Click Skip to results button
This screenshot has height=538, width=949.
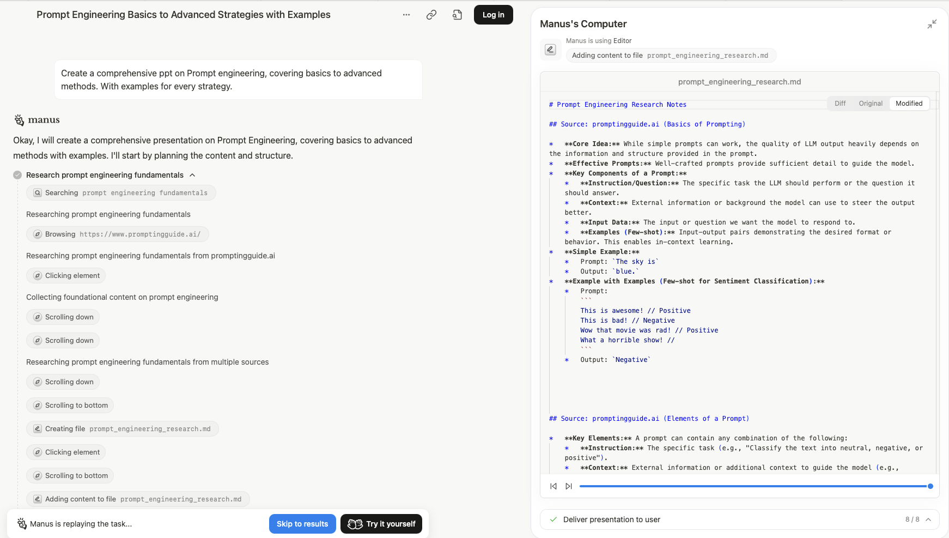[302, 524]
